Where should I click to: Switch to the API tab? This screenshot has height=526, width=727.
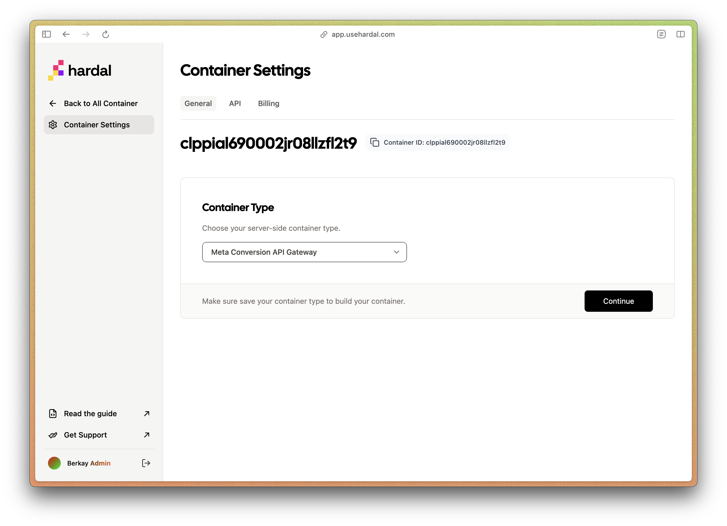235,103
